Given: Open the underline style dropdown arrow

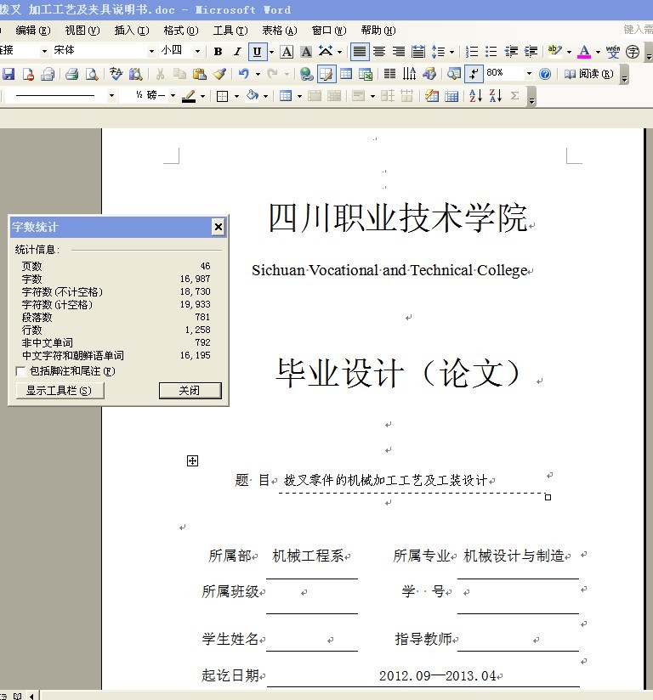Looking at the screenshot, I should click(271, 52).
